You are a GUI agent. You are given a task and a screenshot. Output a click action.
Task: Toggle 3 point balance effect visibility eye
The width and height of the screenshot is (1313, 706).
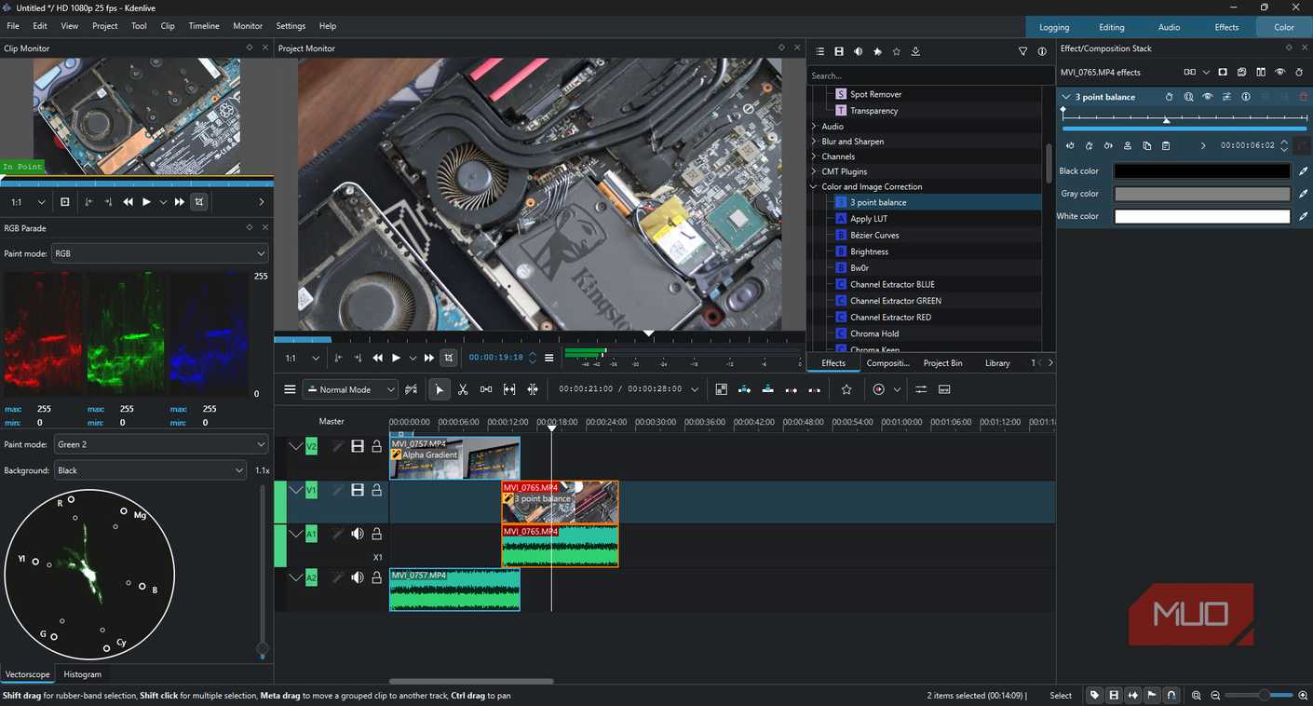tap(1208, 97)
